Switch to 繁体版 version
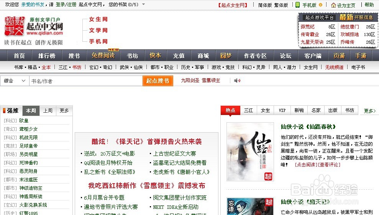The width and height of the screenshot is (379, 215). (x=281, y=5)
